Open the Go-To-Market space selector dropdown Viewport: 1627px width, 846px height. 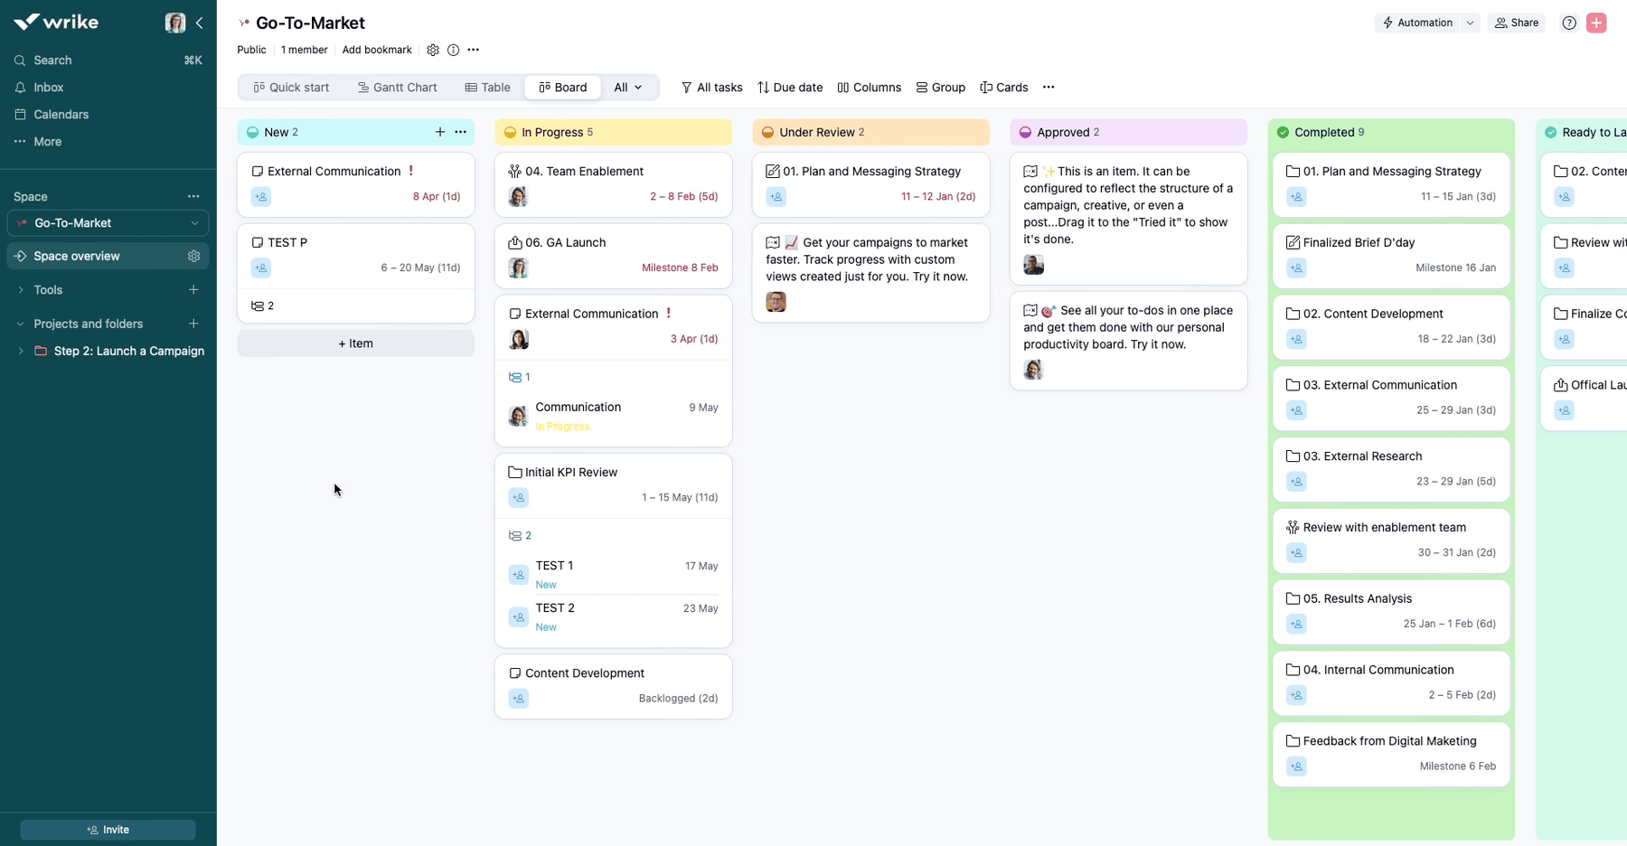point(194,222)
